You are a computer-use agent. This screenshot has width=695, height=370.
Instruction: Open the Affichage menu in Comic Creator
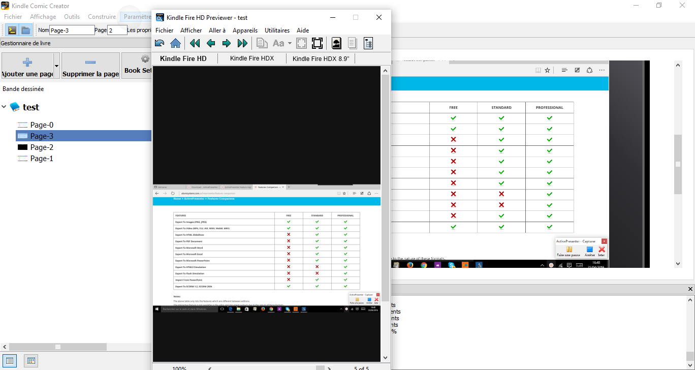tap(43, 17)
